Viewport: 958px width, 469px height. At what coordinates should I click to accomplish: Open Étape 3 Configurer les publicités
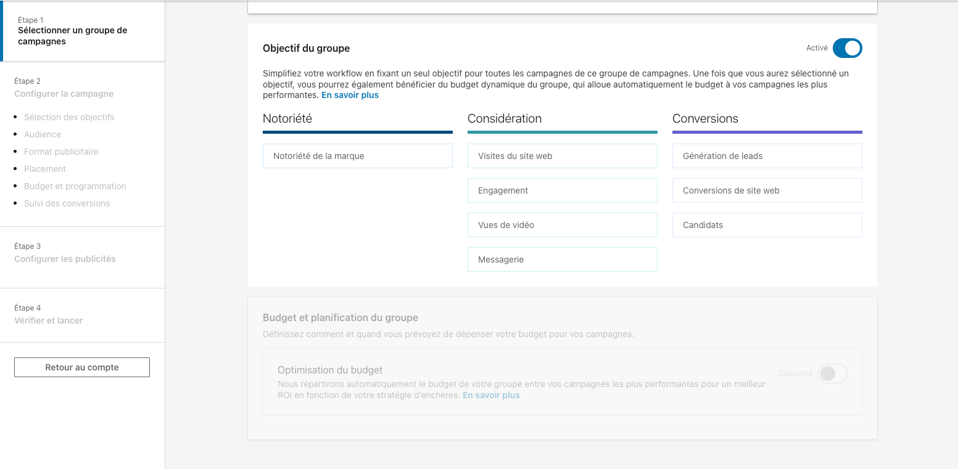click(65, 259)
